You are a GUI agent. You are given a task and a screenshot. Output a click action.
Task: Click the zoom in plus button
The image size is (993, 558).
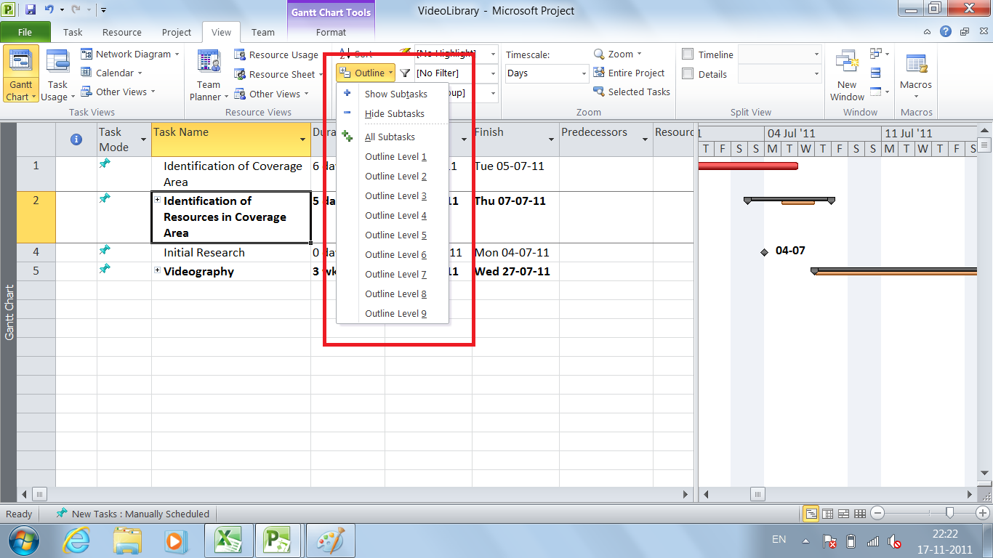[981, 514]
